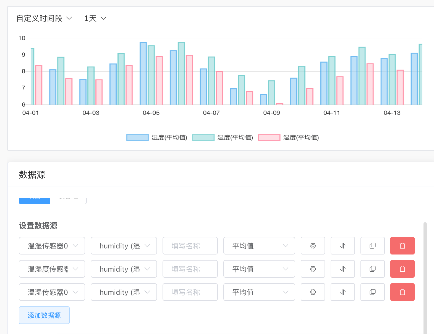
Task: Switch to the white inactive tab under 数据源
Action: point(68,201)
